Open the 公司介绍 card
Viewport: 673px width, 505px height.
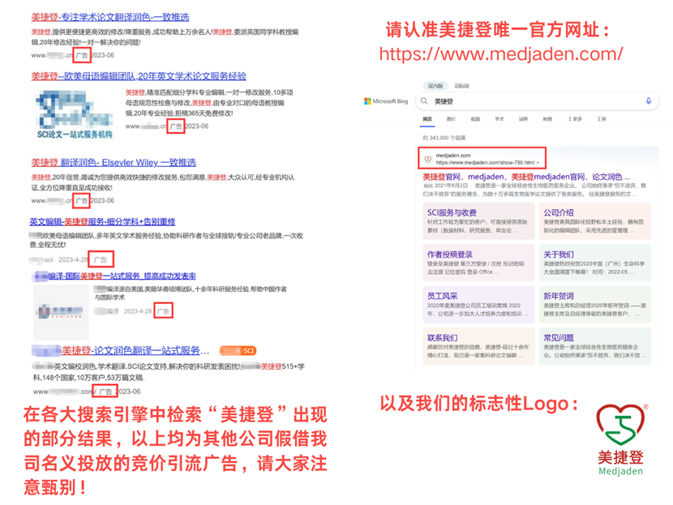[595, 221]
